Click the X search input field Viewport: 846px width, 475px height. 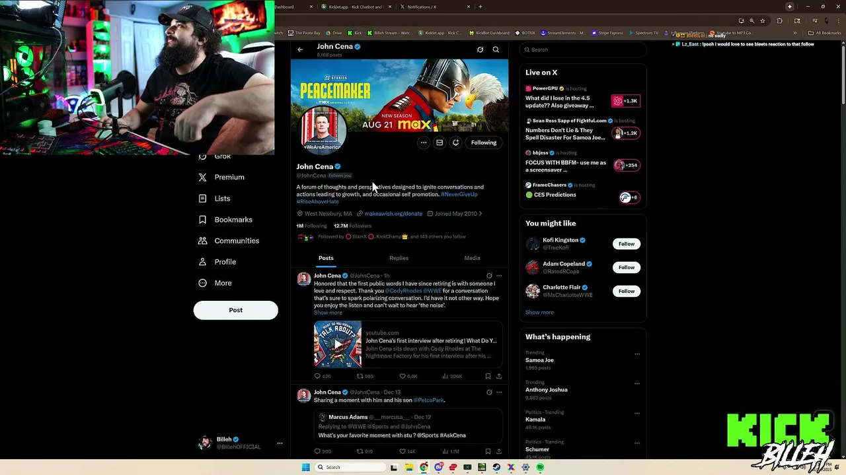(x=583, y=49)
